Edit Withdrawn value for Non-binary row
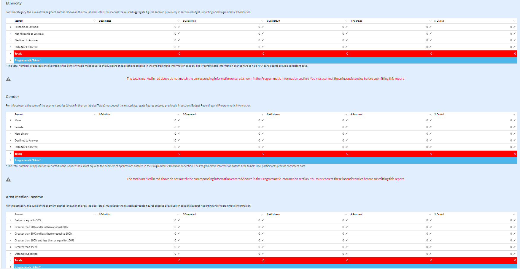520x269 pixels. pos(346,134)
